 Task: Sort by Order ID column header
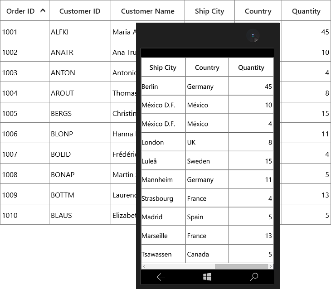coord(24,10)
